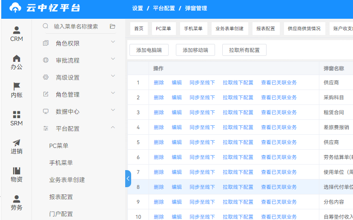The height and width of the screenshot is (220, 353).
Task: Expand the 数据中心 chevron
Action: click(113, 110)
